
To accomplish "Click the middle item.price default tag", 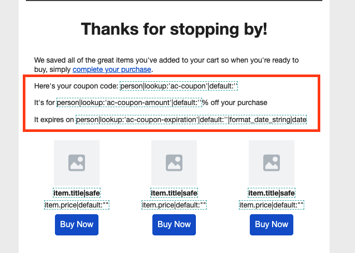I will 174,205.
